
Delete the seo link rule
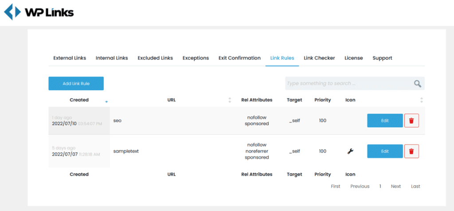411,120
